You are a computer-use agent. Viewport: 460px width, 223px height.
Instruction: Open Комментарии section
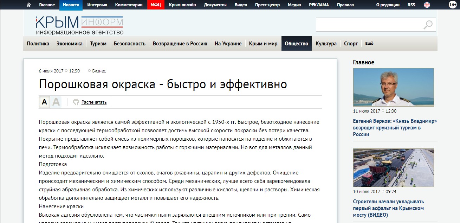click(129, 5)
